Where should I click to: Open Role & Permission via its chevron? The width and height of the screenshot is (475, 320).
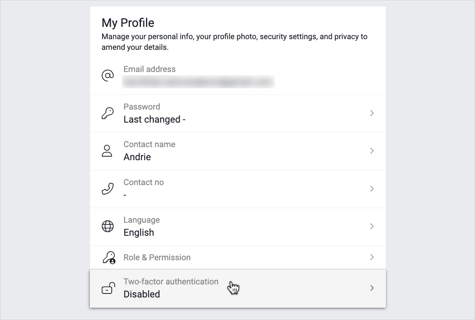tap(372, 257)
